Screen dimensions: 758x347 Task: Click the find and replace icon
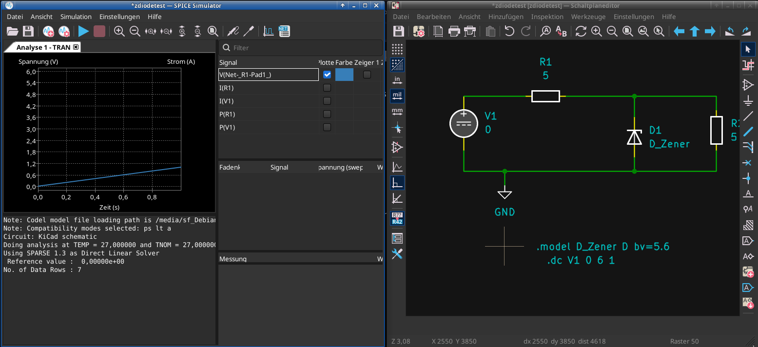tap(561, 32)
